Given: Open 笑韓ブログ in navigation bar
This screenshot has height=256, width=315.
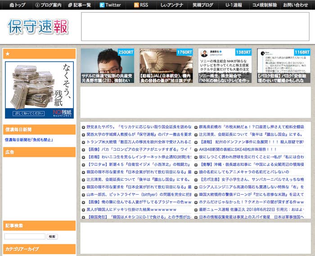Looking at the screenshot, I should pyautogui.click(x=202, y=5).
